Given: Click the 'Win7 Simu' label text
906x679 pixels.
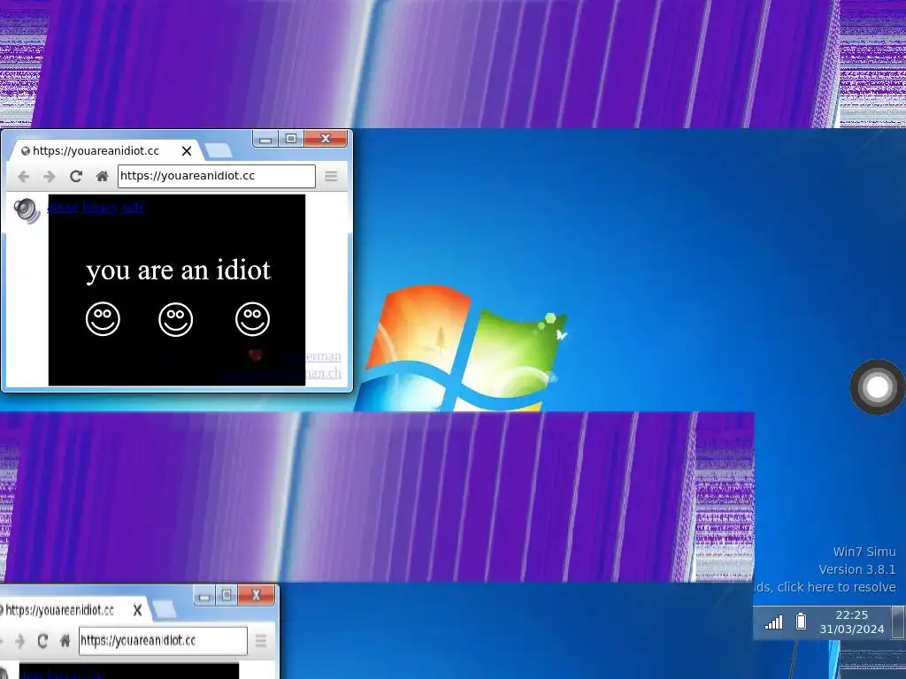Looking at the screenshot, I should [864, 552].
